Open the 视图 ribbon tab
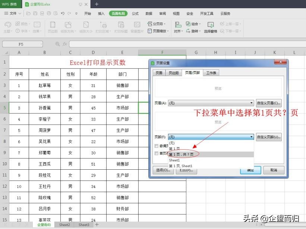This screenshot has width=306, height=229. pos(176,13)
